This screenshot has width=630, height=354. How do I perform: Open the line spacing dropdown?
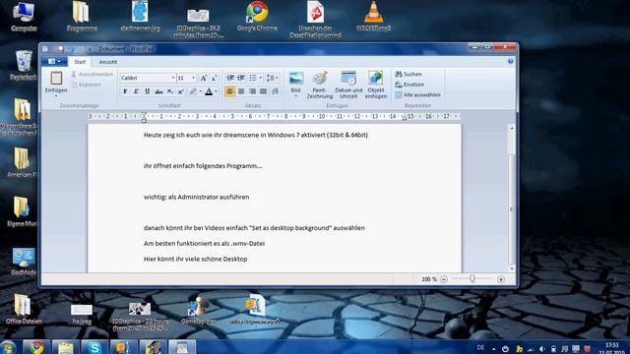[273, 78]
